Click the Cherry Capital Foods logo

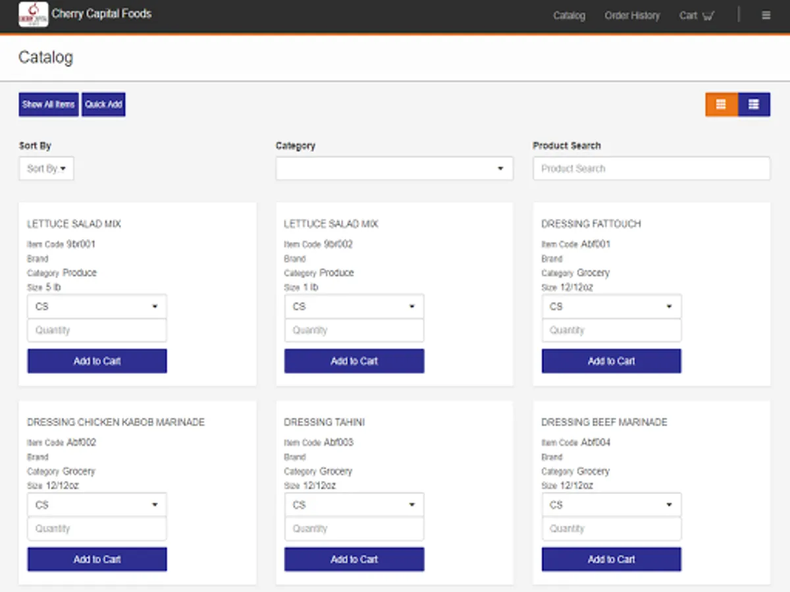pyautogui.click(x=33, y=14)
